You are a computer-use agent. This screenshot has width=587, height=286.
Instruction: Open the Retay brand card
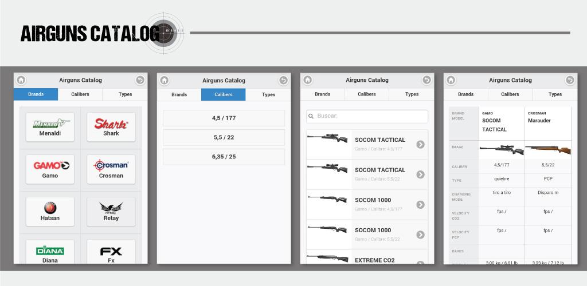tap(111, 212)
